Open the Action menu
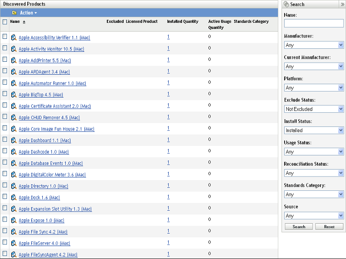Viewport: 346px width, 259px height. [x=29, y=13]
